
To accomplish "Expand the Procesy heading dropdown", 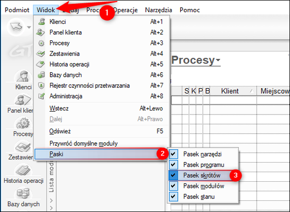I will tap(218, 60).
